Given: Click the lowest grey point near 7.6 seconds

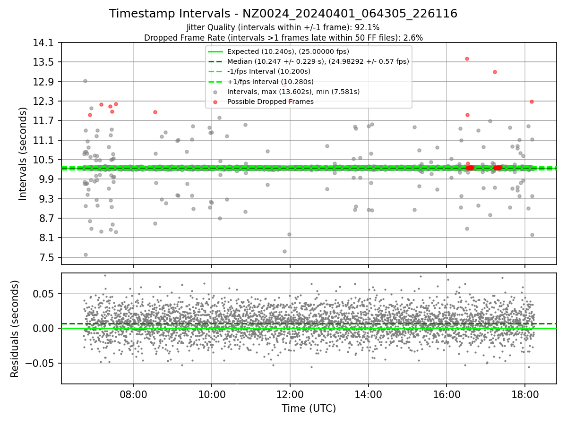Looking at the screenshot, I should coord(86,255).
